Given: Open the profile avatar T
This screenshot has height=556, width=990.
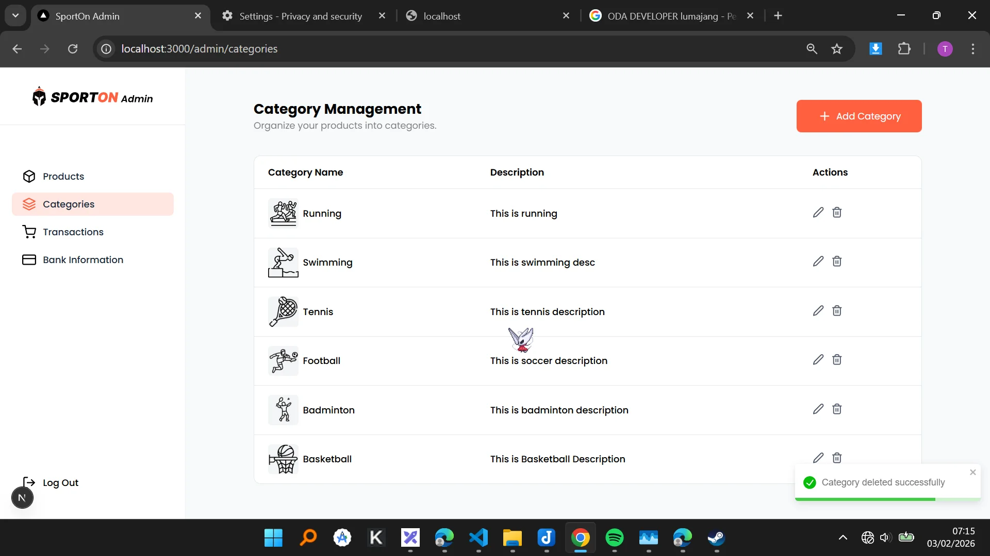Looking at the screenshot, I should [945, 49].
